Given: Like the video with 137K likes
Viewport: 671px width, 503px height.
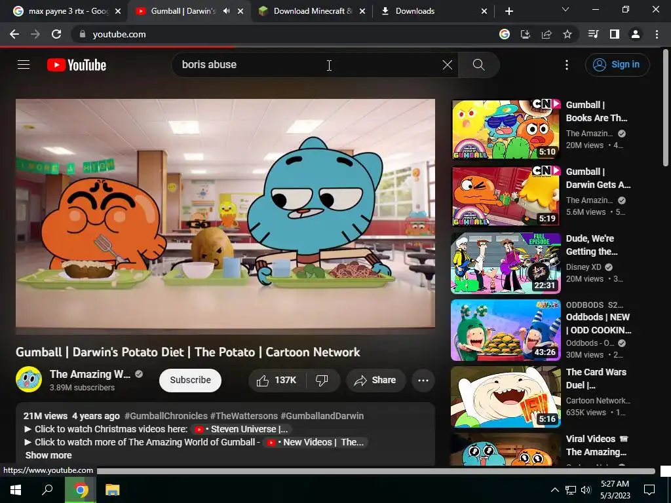Looking at the screenshot, I should (277, 381).
